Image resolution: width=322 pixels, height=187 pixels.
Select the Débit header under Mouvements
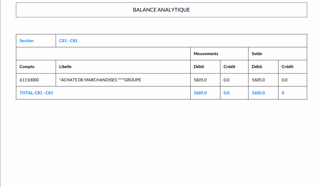coord(199,67)
